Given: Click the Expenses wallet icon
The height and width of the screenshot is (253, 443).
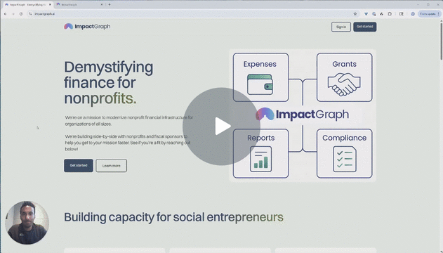Looking at the screenshot, I should click(x=260, y=84).
